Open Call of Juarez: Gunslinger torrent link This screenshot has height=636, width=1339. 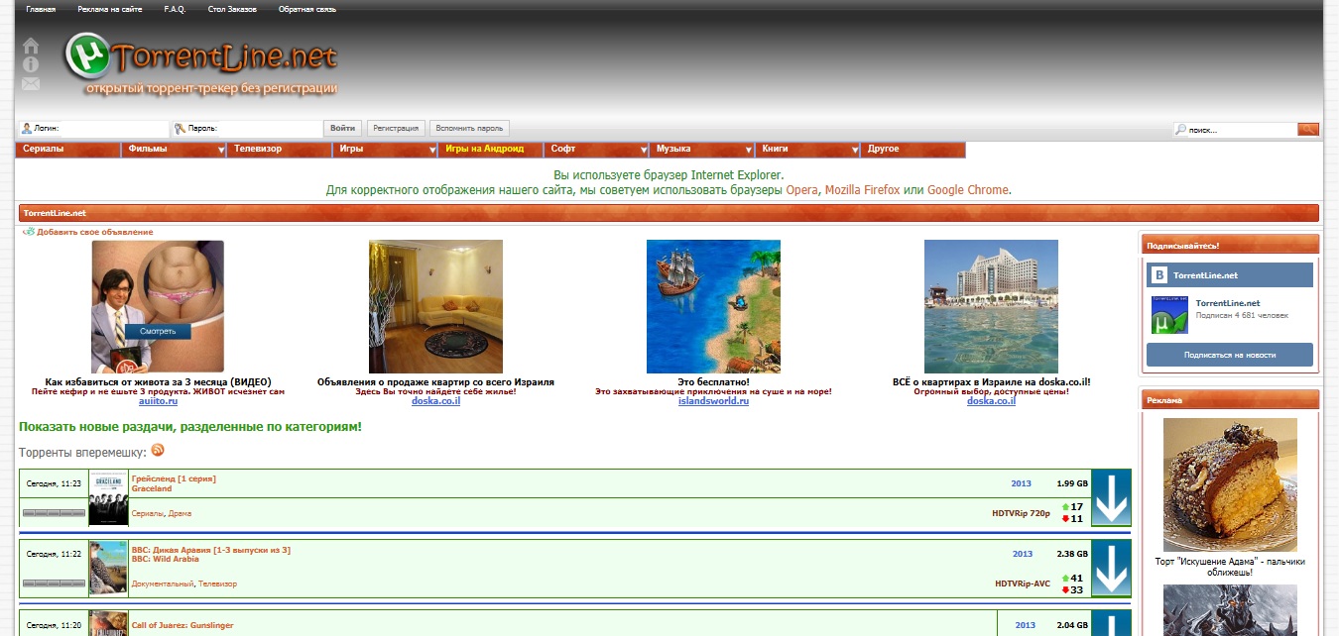click(x=183, y=626)
